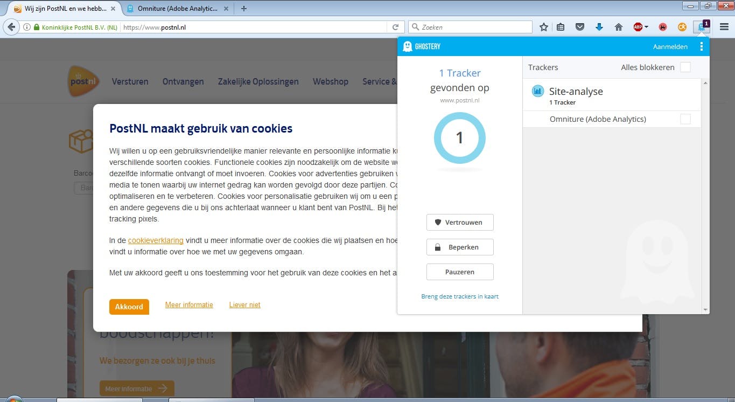The height and width of the screenshot is (402, 735).
Task: Focus the address bar URL field
Action: pyautogui.click(x=254, y=27)
